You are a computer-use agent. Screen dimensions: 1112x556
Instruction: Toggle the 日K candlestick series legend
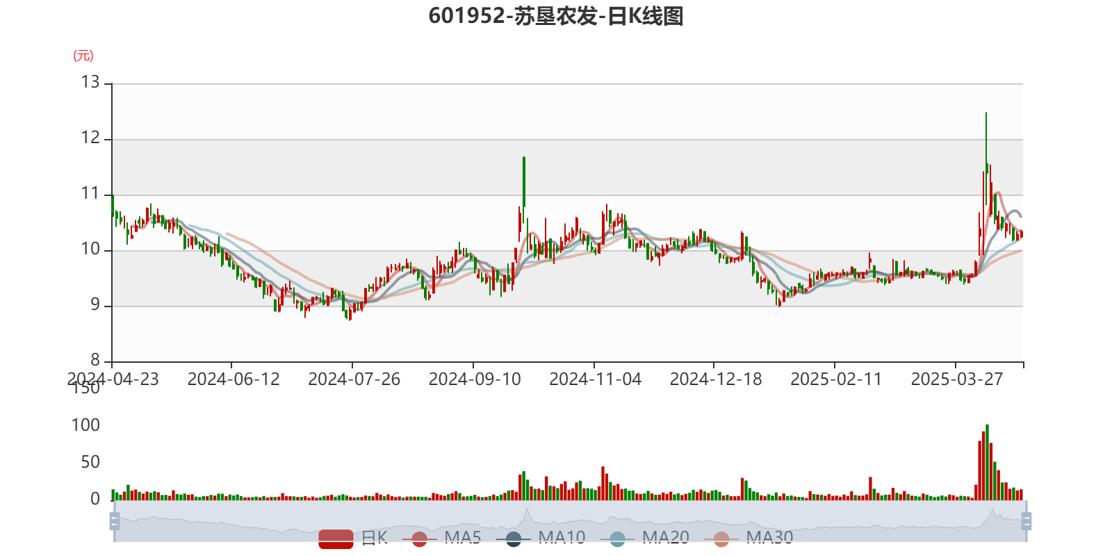(352, 538)
